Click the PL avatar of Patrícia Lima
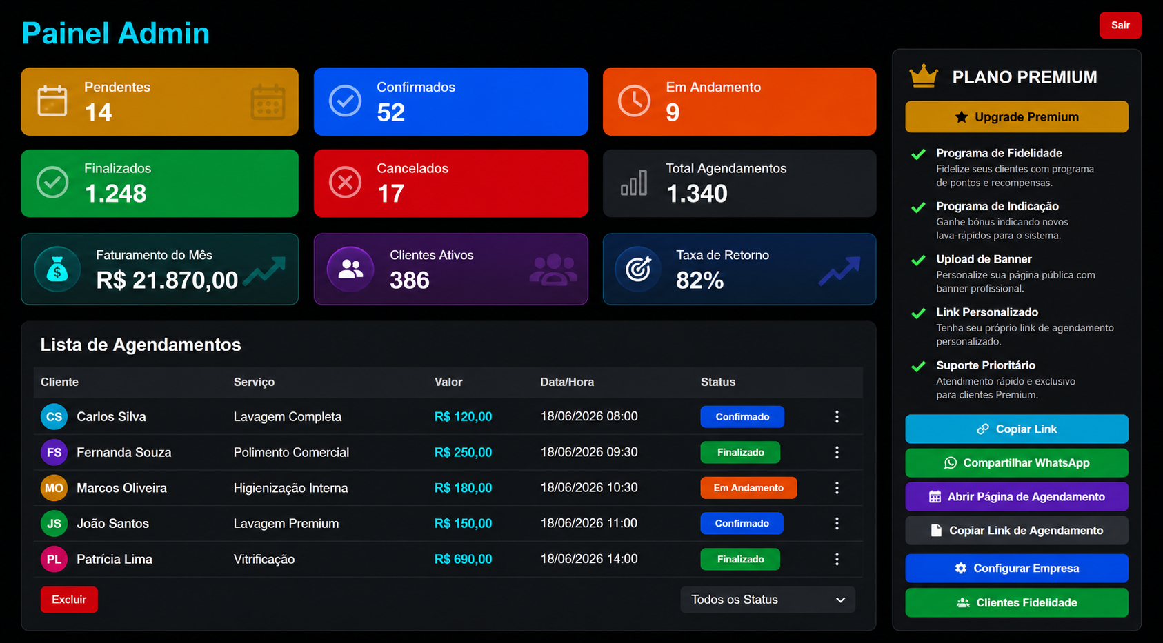This screenshot has height=643, width=1163. (x=54, y=559)
